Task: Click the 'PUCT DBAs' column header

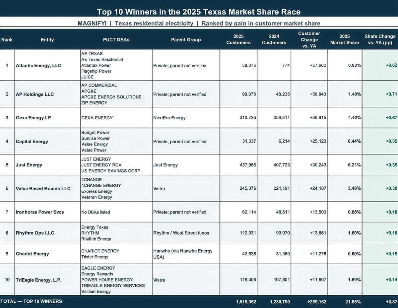Action: (116, 39)
